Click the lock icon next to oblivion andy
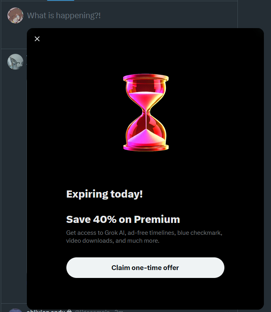 pyautogui.click(x=69, y=310)
